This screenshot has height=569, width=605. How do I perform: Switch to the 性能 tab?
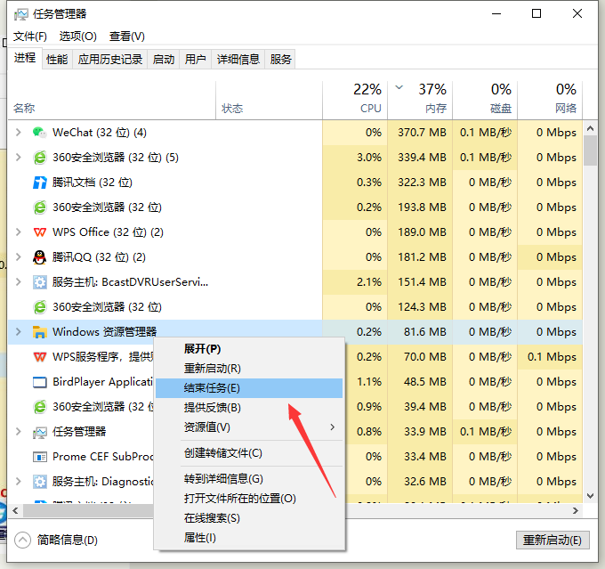click(56, 59)
